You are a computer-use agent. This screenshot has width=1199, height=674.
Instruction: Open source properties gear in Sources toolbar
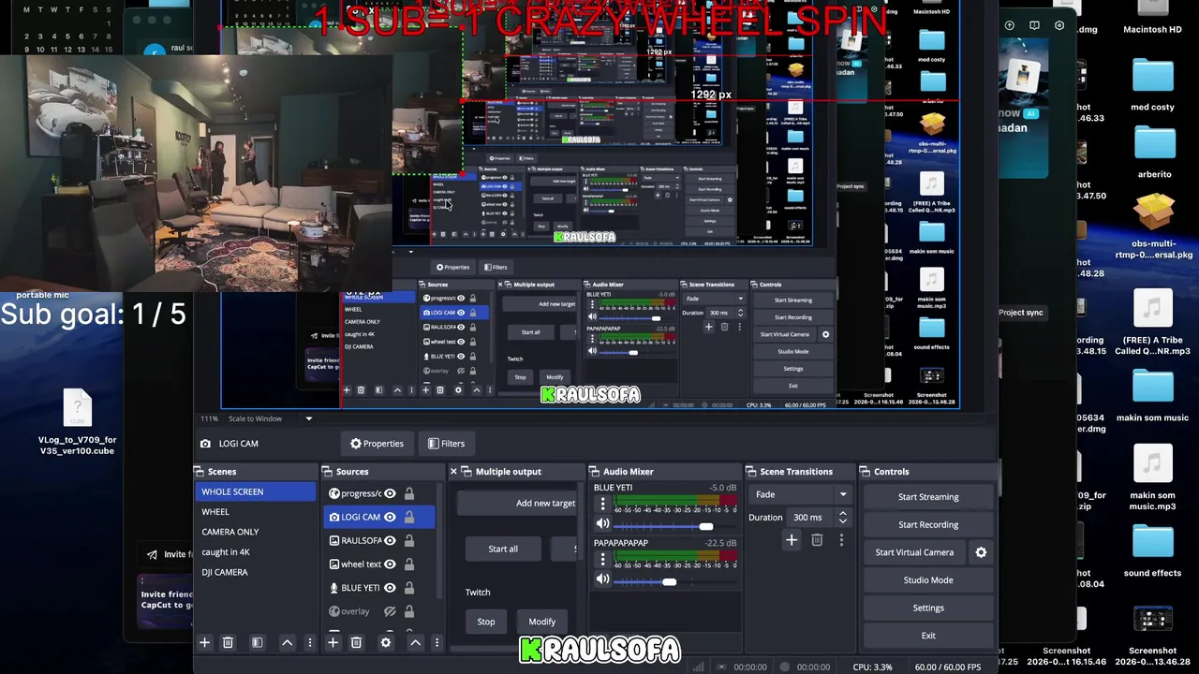pos(385,642)
